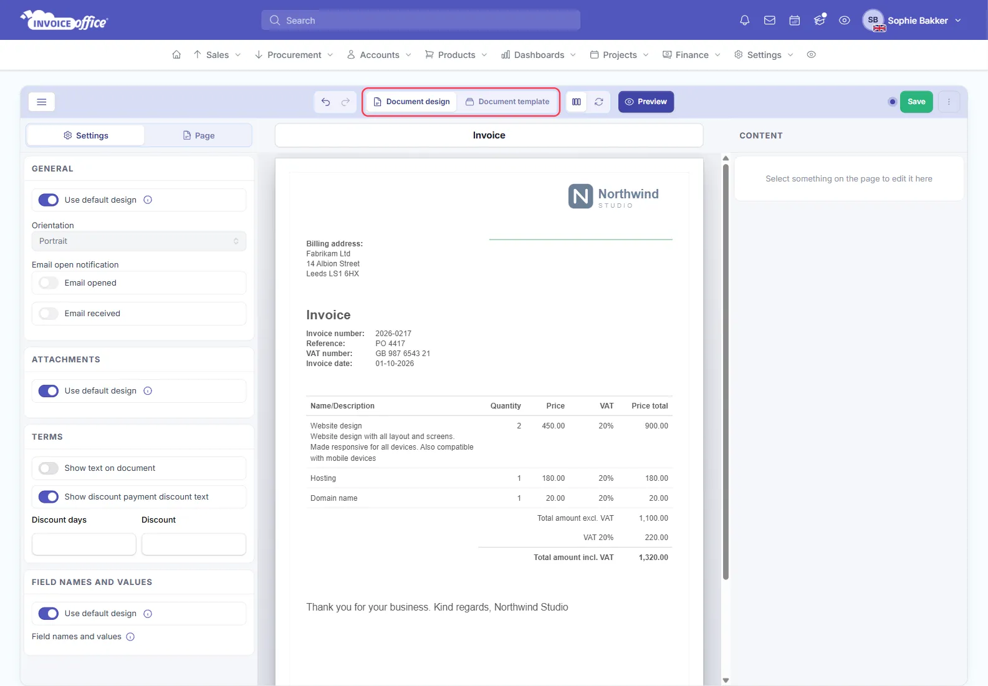Open the Sophie Bakker user dropdown
Viewport: 988px width, 686px height.
tap(924, 21)
